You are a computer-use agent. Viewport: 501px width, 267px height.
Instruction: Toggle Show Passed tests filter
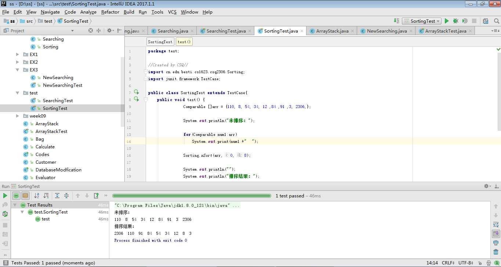coord(16,196)
